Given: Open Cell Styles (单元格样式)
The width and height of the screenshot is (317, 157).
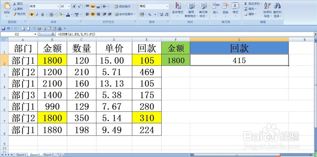Looking at the screenshot, I should (203, 10).
